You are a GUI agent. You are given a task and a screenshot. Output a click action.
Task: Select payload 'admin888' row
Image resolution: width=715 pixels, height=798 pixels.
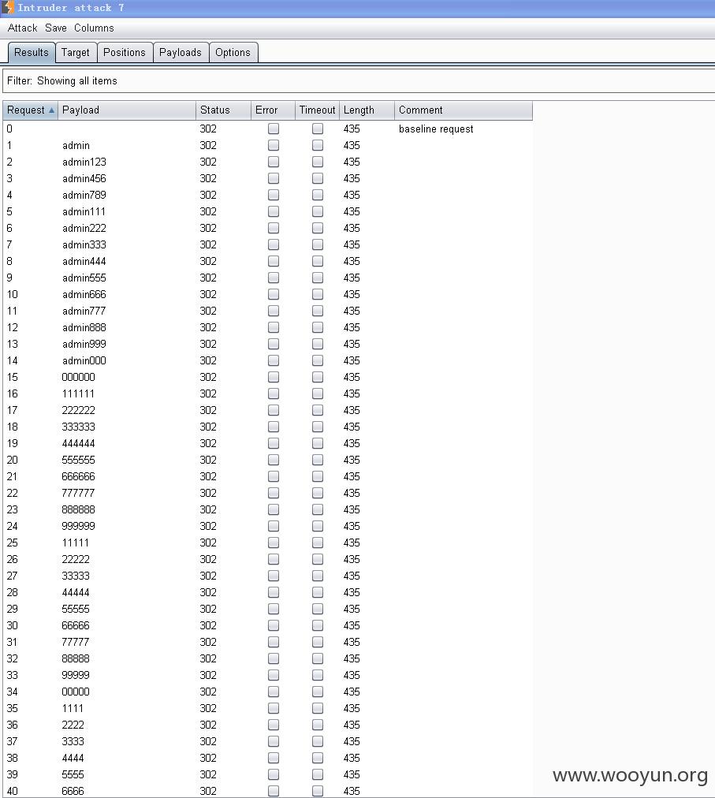pyautogui.click(x=84, y=327)
